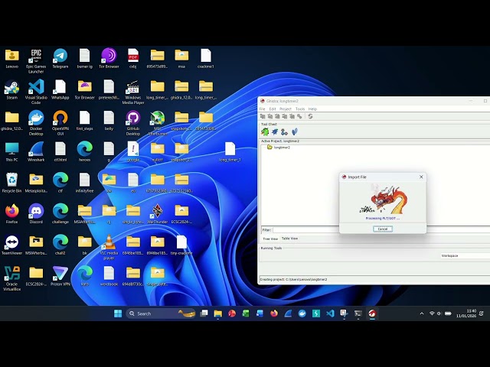Image resolution: width=490 pixels, height=367 pixels.
Task: Select the Lenovo user folder icon
Action: (x=12, y=58)
